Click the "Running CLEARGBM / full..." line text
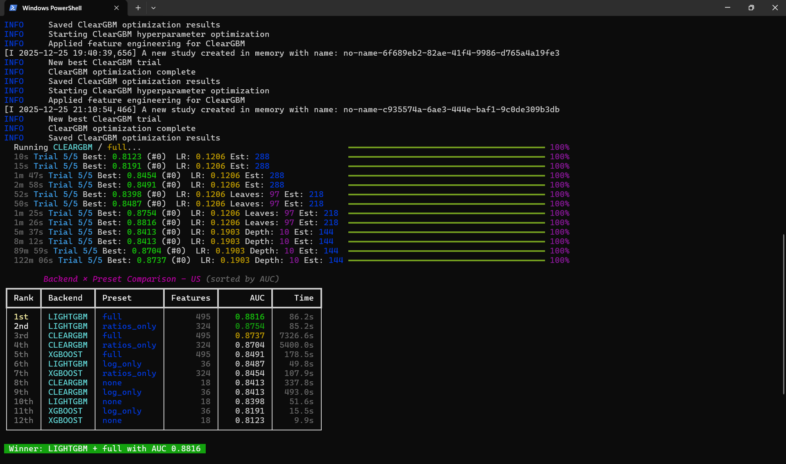 (77, 147)
